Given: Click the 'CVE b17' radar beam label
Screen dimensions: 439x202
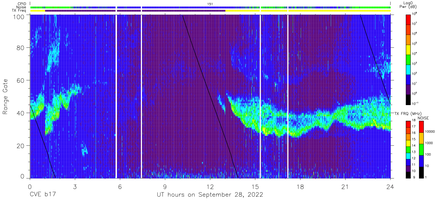Looking at the screenshot, I should click(43, 195).
